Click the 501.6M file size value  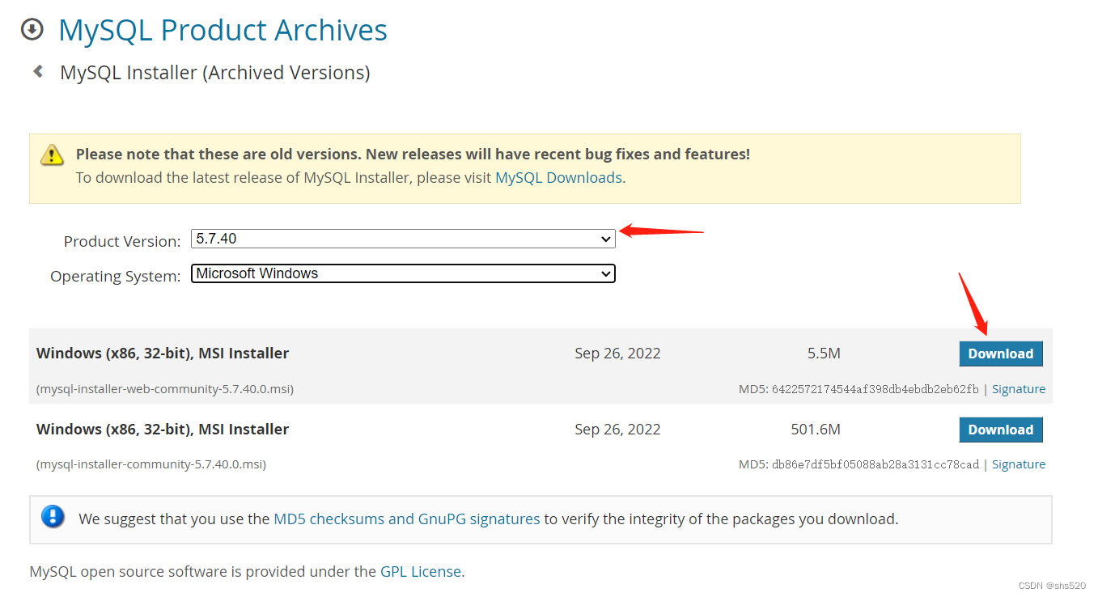click(x=816, y=430)
